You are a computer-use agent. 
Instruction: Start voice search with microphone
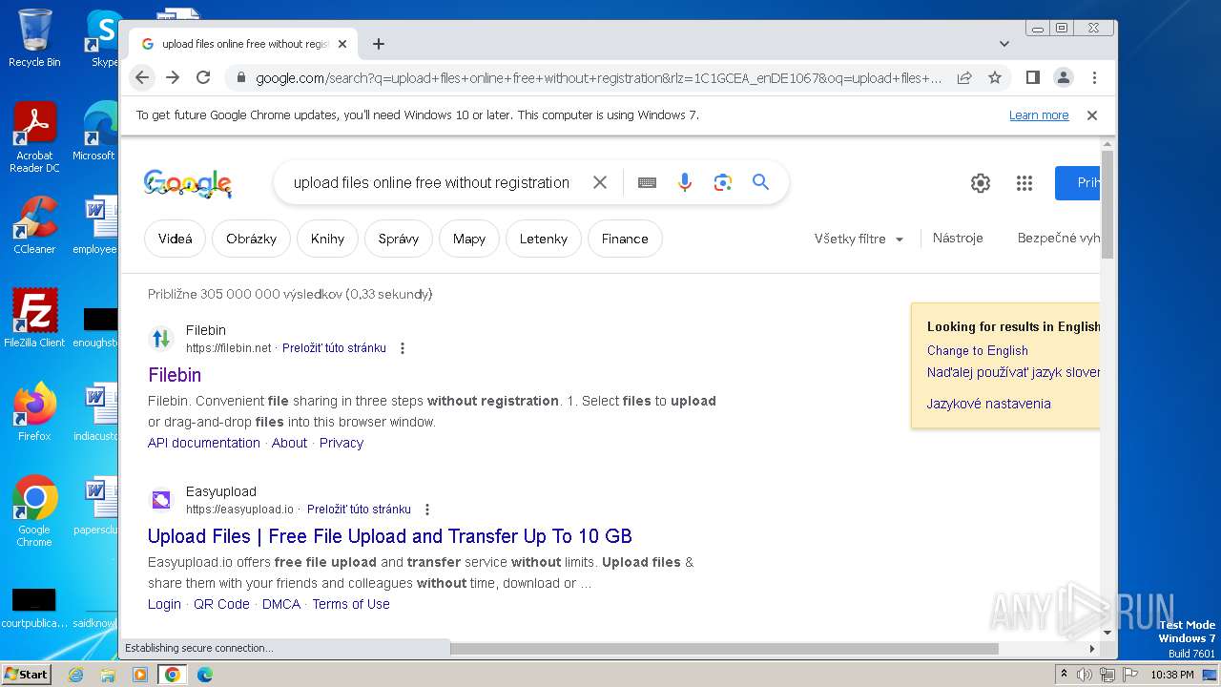pyautogui.click(x=685, y=182)
